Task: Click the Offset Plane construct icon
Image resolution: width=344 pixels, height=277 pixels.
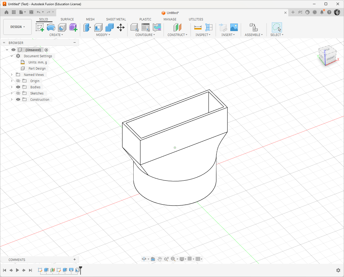Action: tap(177, 27)
